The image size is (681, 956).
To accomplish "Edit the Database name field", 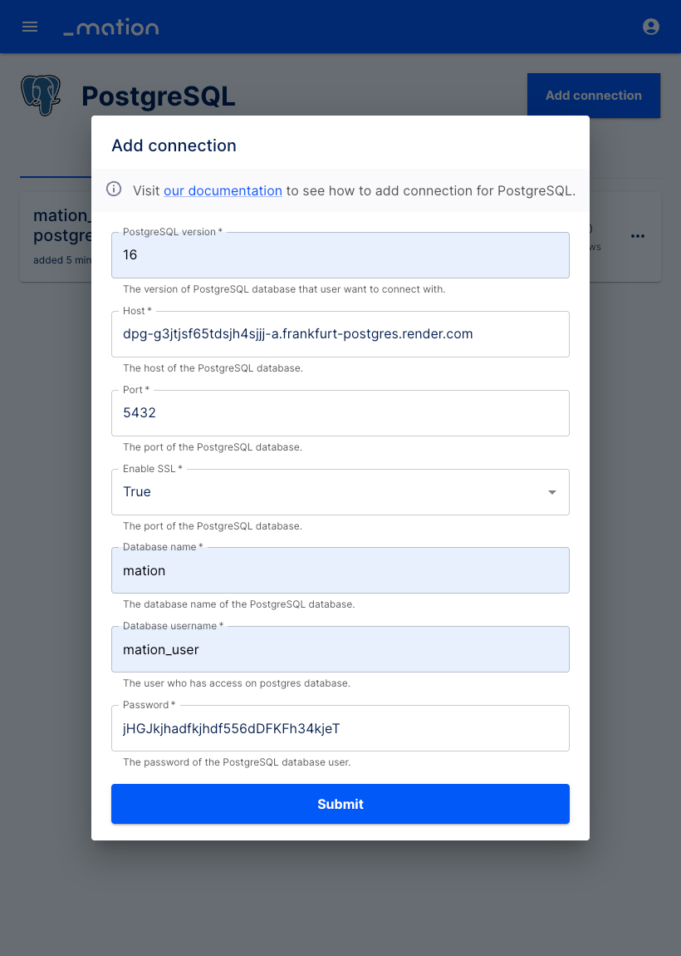I will coord(340,570).
